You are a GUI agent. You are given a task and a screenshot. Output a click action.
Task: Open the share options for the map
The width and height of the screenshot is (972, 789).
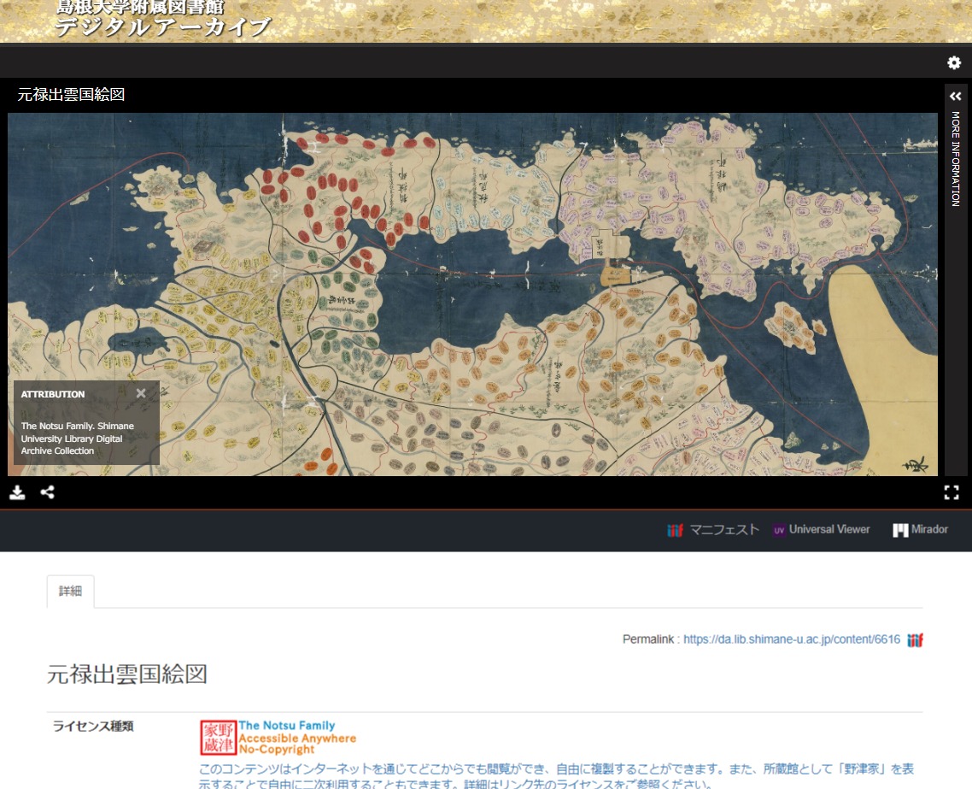(x=48, y=492)
